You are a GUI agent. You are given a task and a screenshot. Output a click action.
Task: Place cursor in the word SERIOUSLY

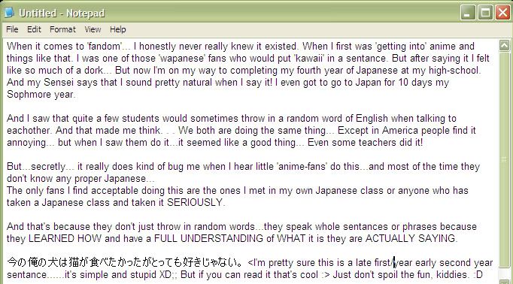click(x=195, y=203)
